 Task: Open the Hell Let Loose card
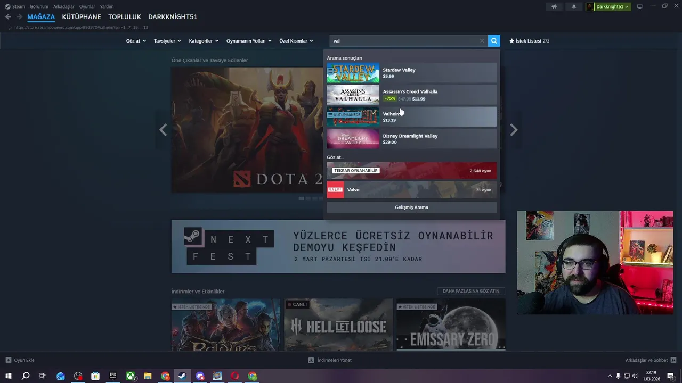pyautogui.click(x=338, y=324)
